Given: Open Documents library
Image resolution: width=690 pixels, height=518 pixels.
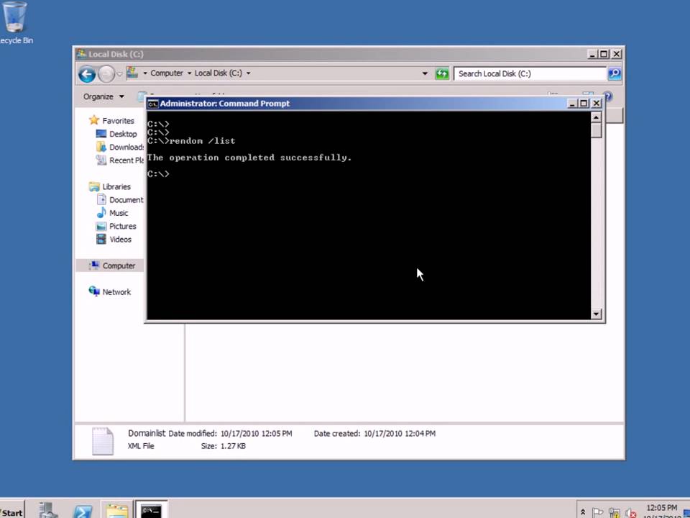Looking at the screenshot, I should pyautogui.click(x=126, y=200).
